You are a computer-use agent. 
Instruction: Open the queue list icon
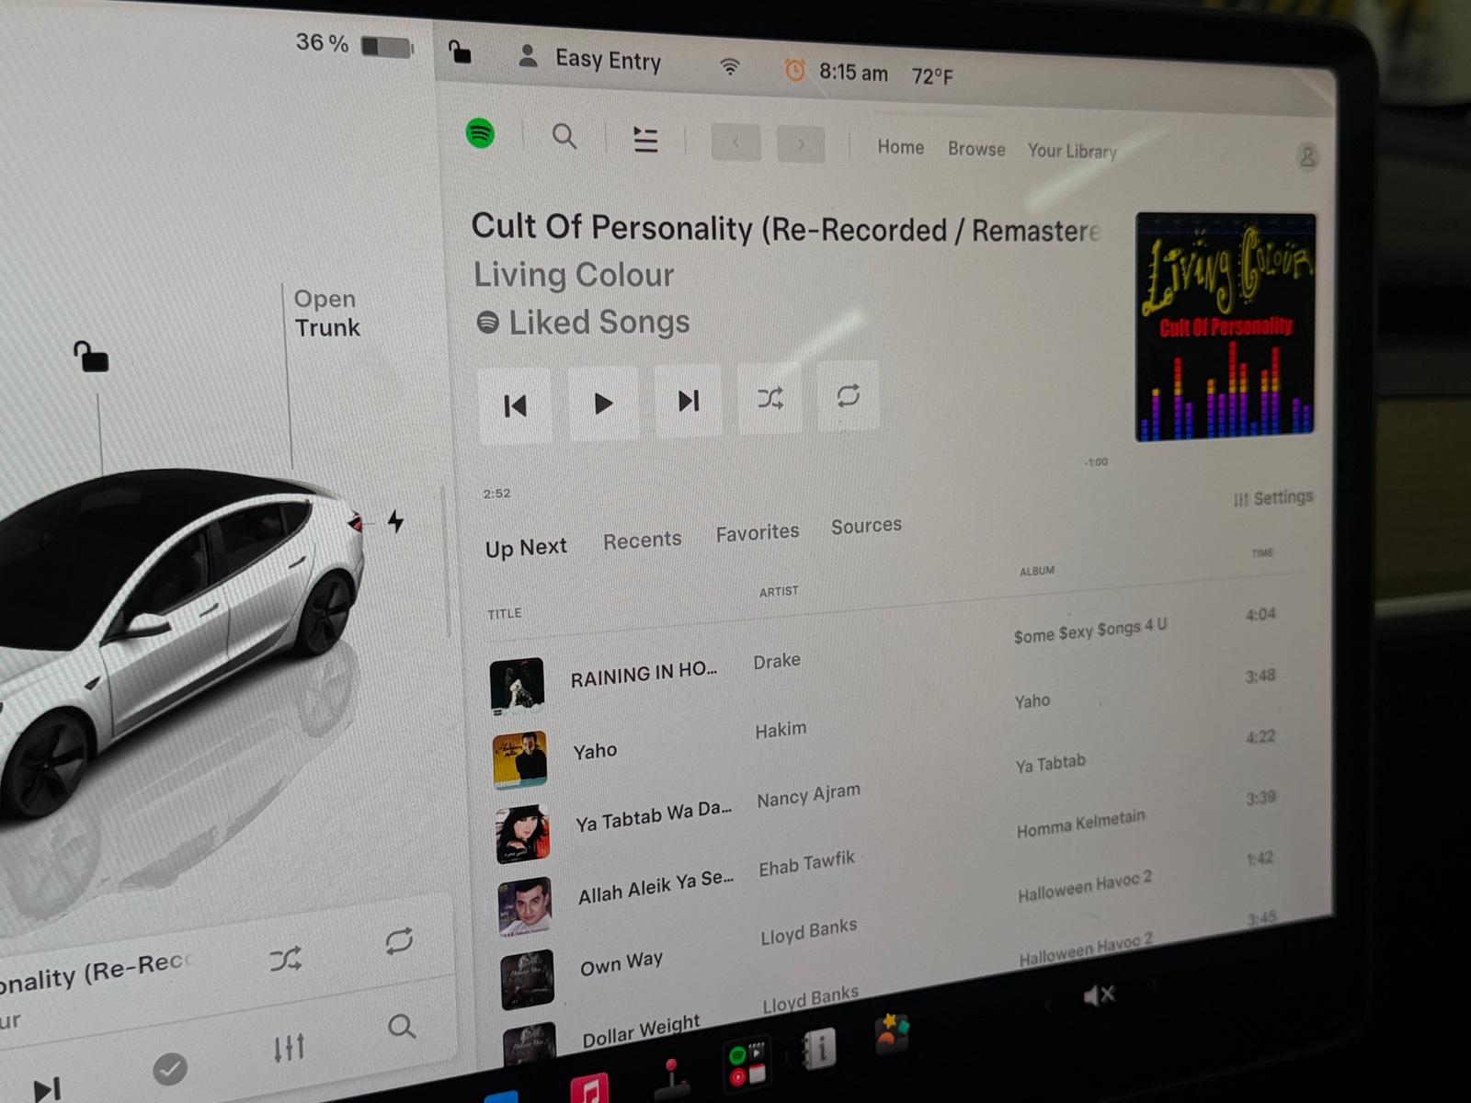[645, 140]
